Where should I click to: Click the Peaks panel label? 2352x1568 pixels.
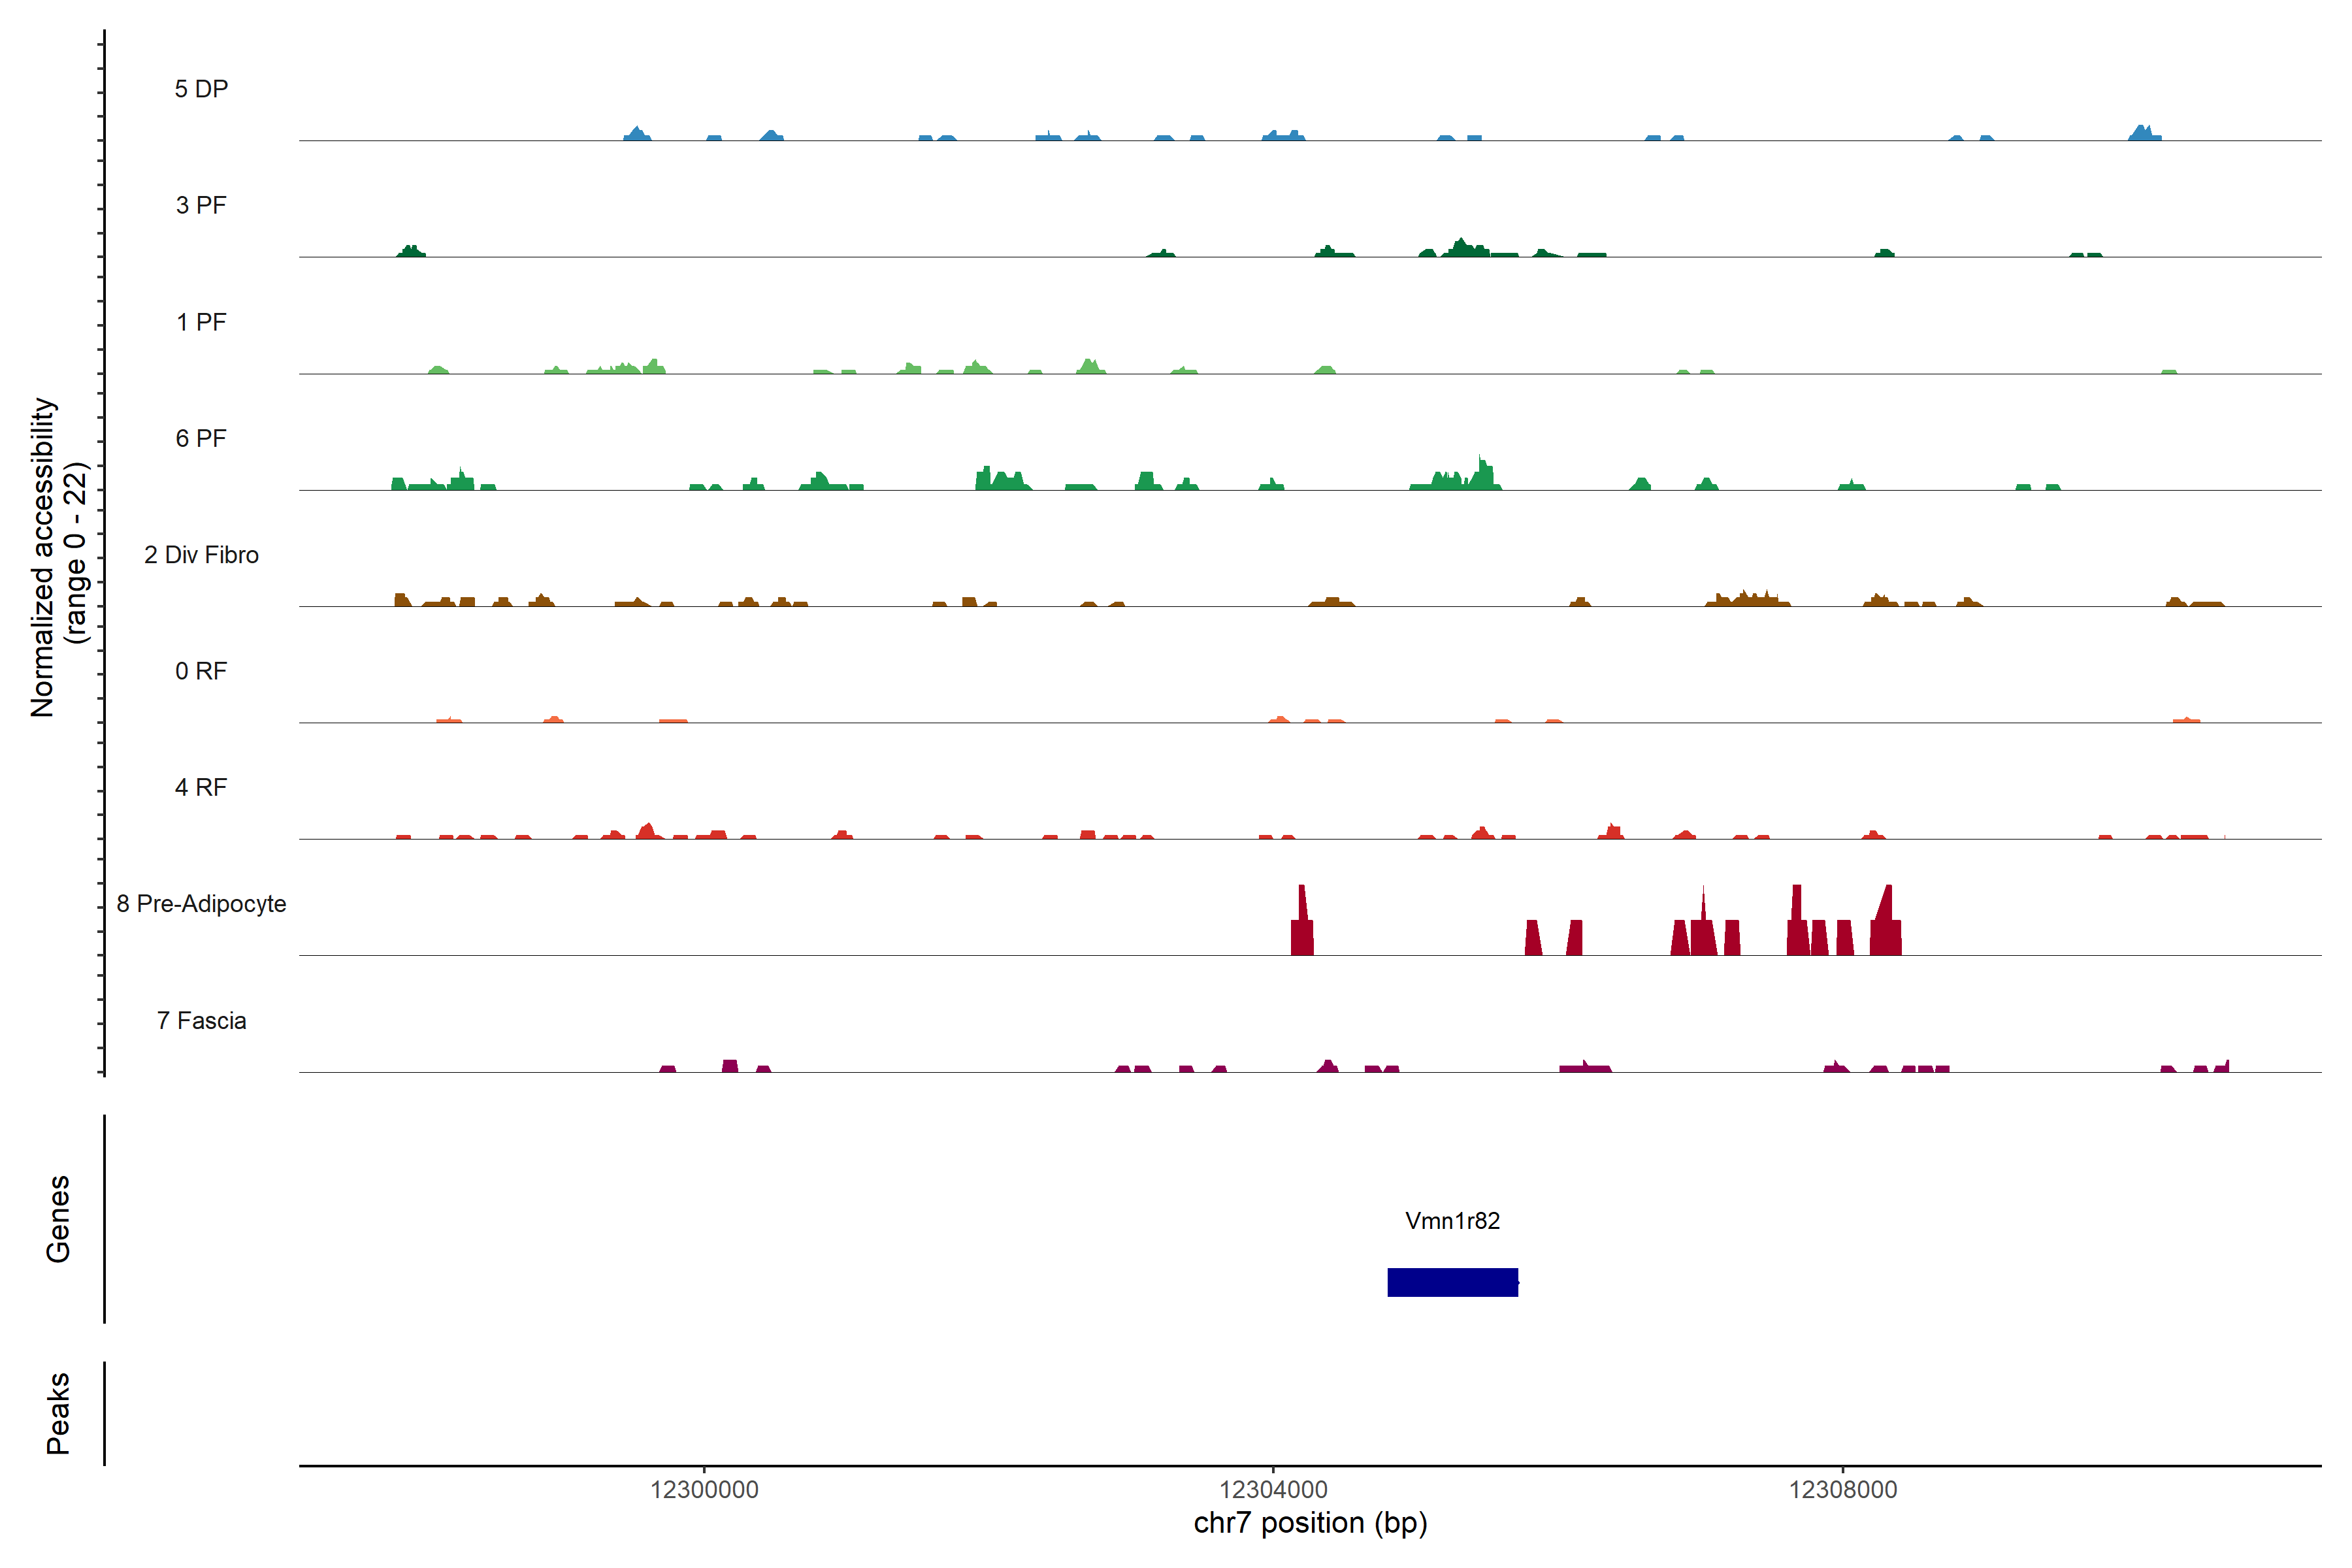58,1413
